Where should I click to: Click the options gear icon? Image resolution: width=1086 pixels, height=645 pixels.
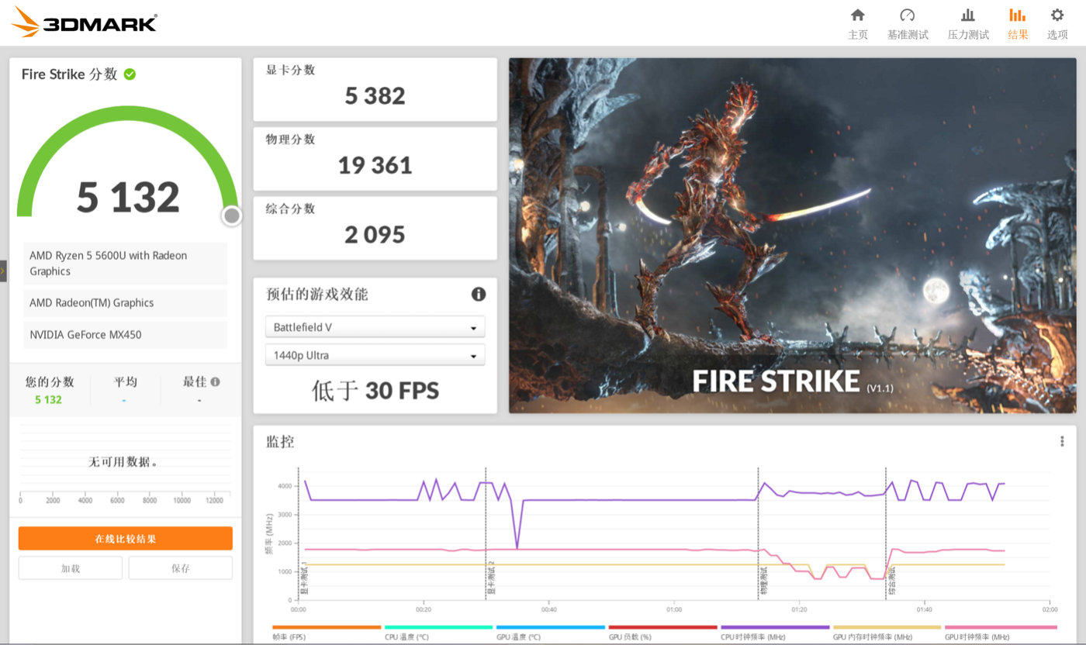point(1057,15)
